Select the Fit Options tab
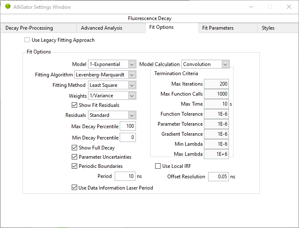 point(172,27)
